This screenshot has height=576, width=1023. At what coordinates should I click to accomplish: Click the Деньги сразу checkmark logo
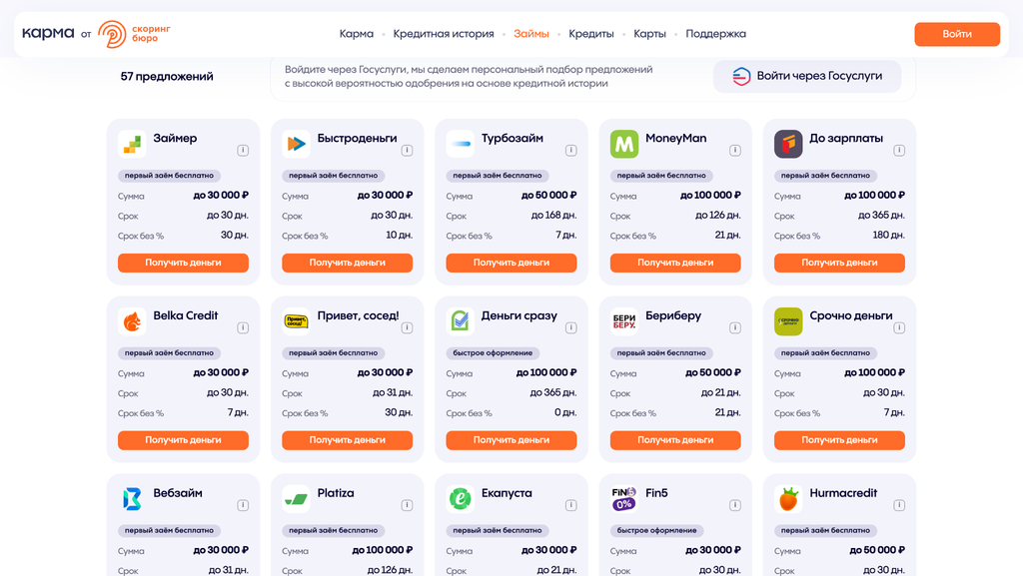pyautogui.click(x=460, y=321)
